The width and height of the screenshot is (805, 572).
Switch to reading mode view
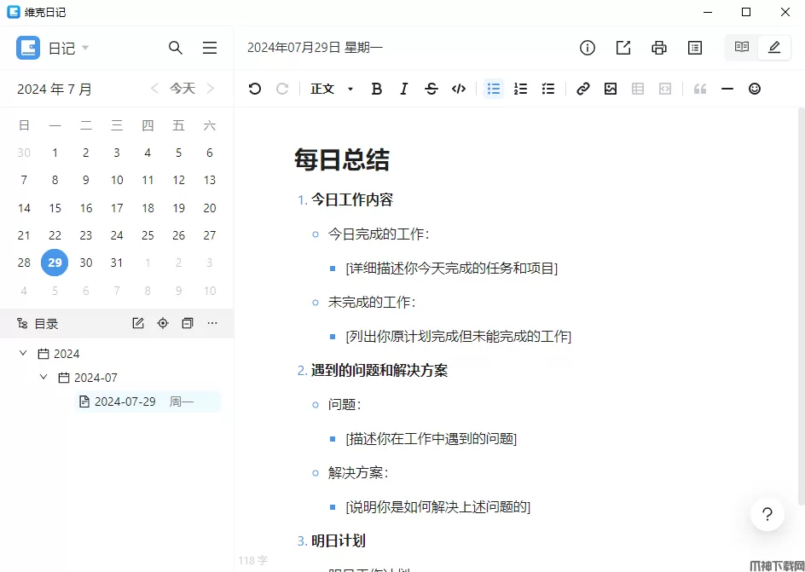tap(742, 48)
